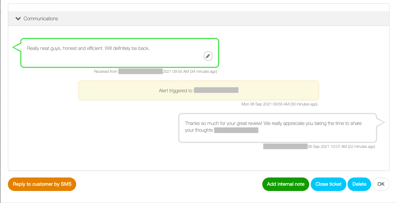Close the ticket

coord(328,184)
